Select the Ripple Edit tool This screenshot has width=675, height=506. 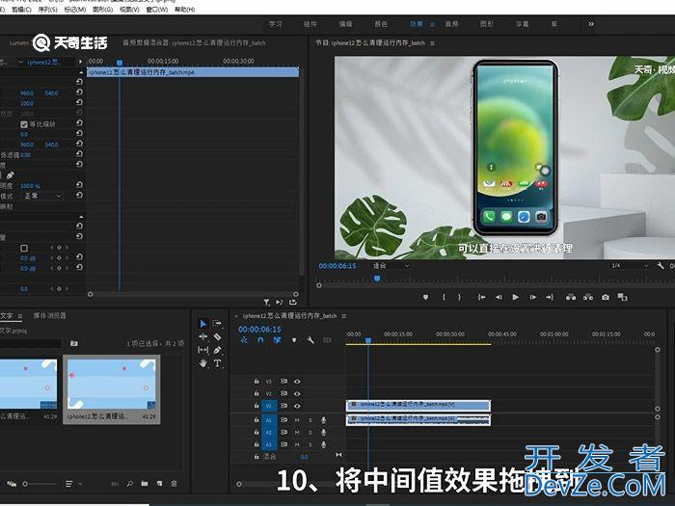tap(203, 336)
